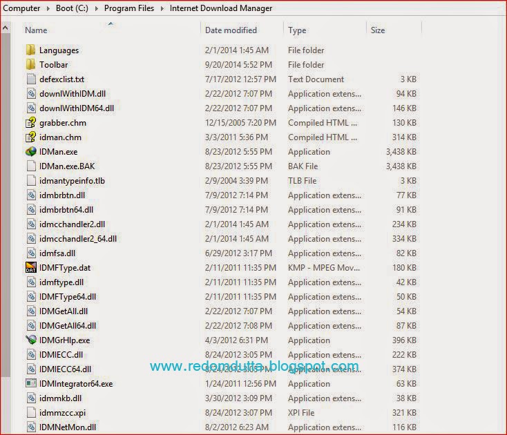Click the 3,438 KB size of IDMan.exe

[x=401, y=152]
